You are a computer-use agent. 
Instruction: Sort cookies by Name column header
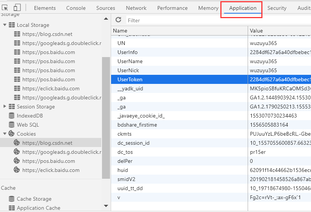179,31
